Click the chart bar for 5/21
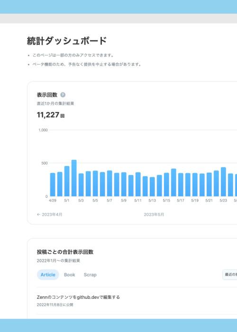 [x=209, y=184]
